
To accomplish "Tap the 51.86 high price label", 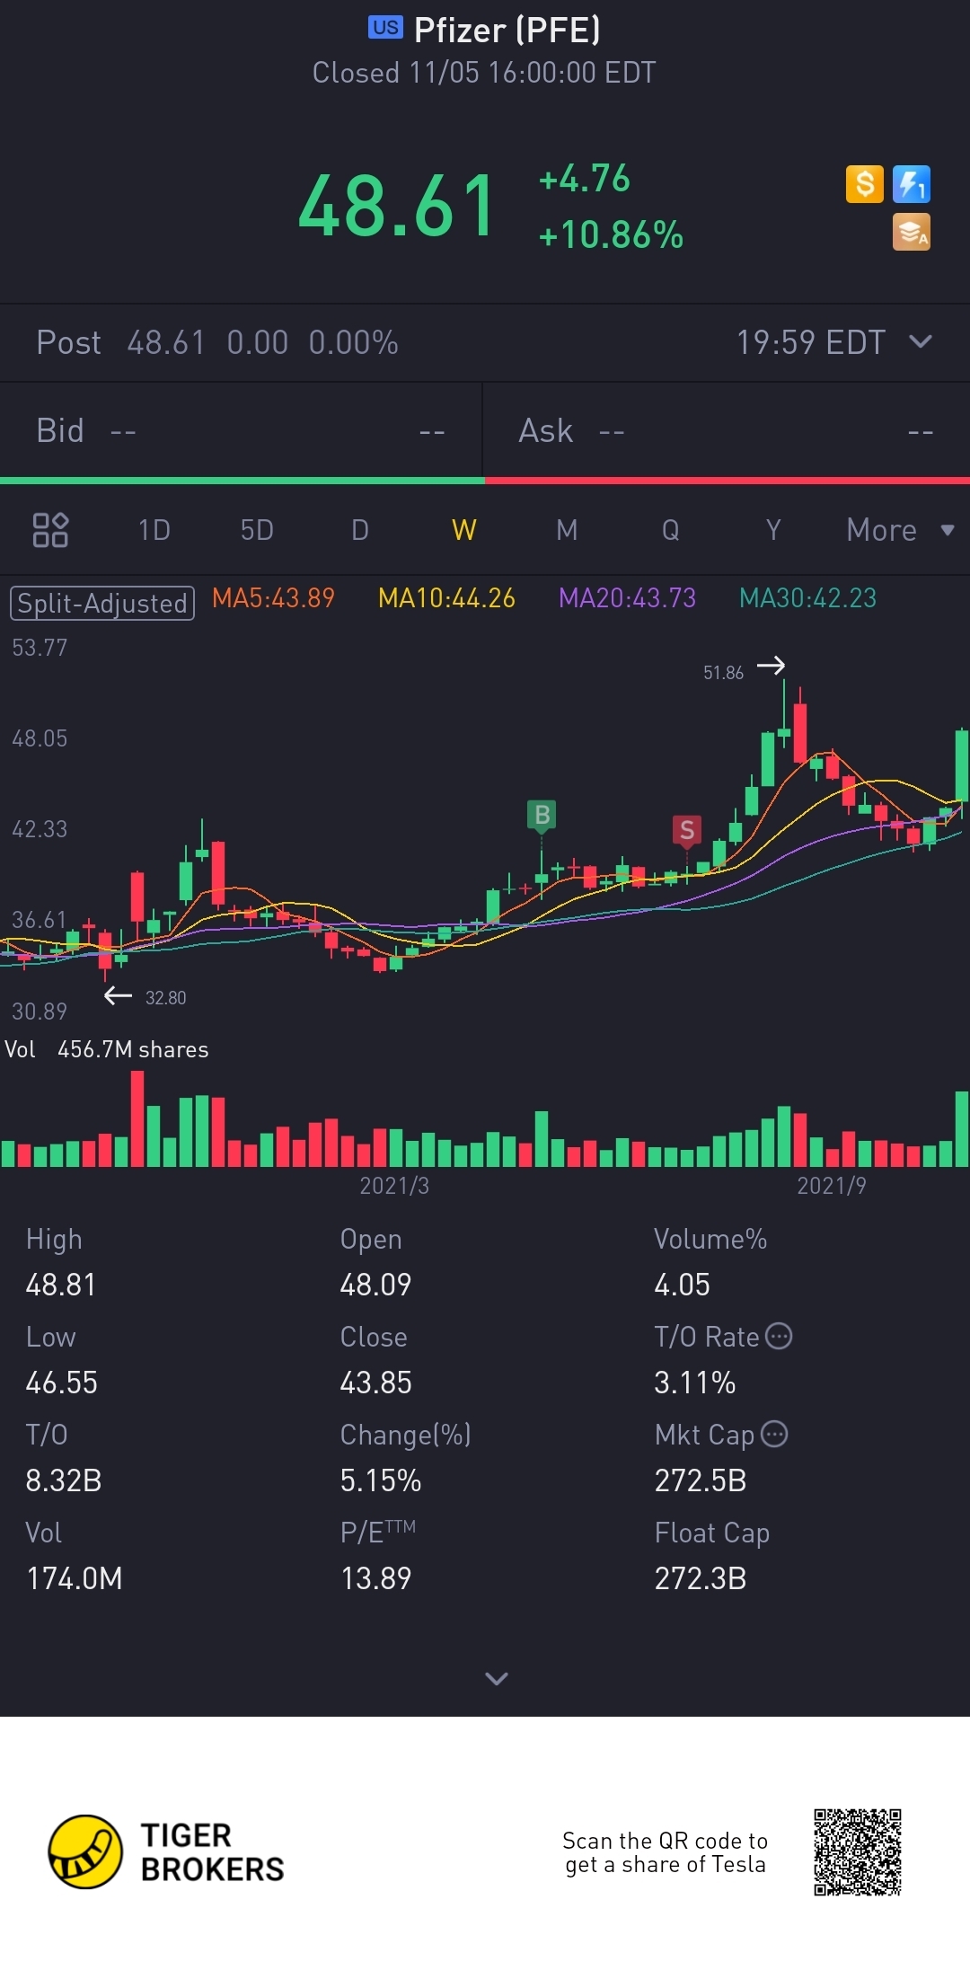I will click(723, 673).
